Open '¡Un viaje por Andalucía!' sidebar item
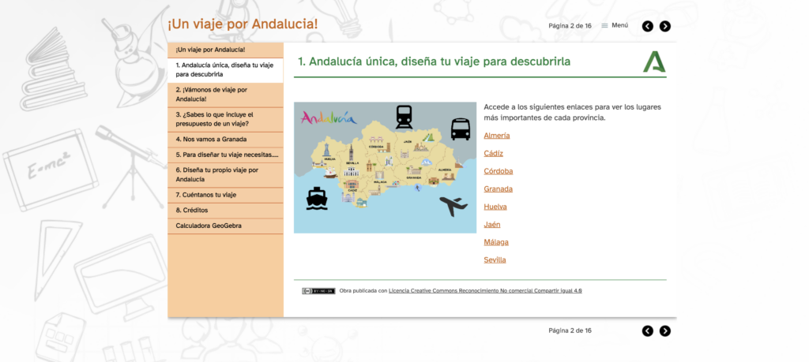Screen dimensions: 809x362 click(x=225, y=50)
